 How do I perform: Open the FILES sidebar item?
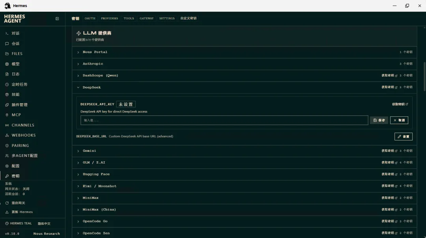click(17, 54)
